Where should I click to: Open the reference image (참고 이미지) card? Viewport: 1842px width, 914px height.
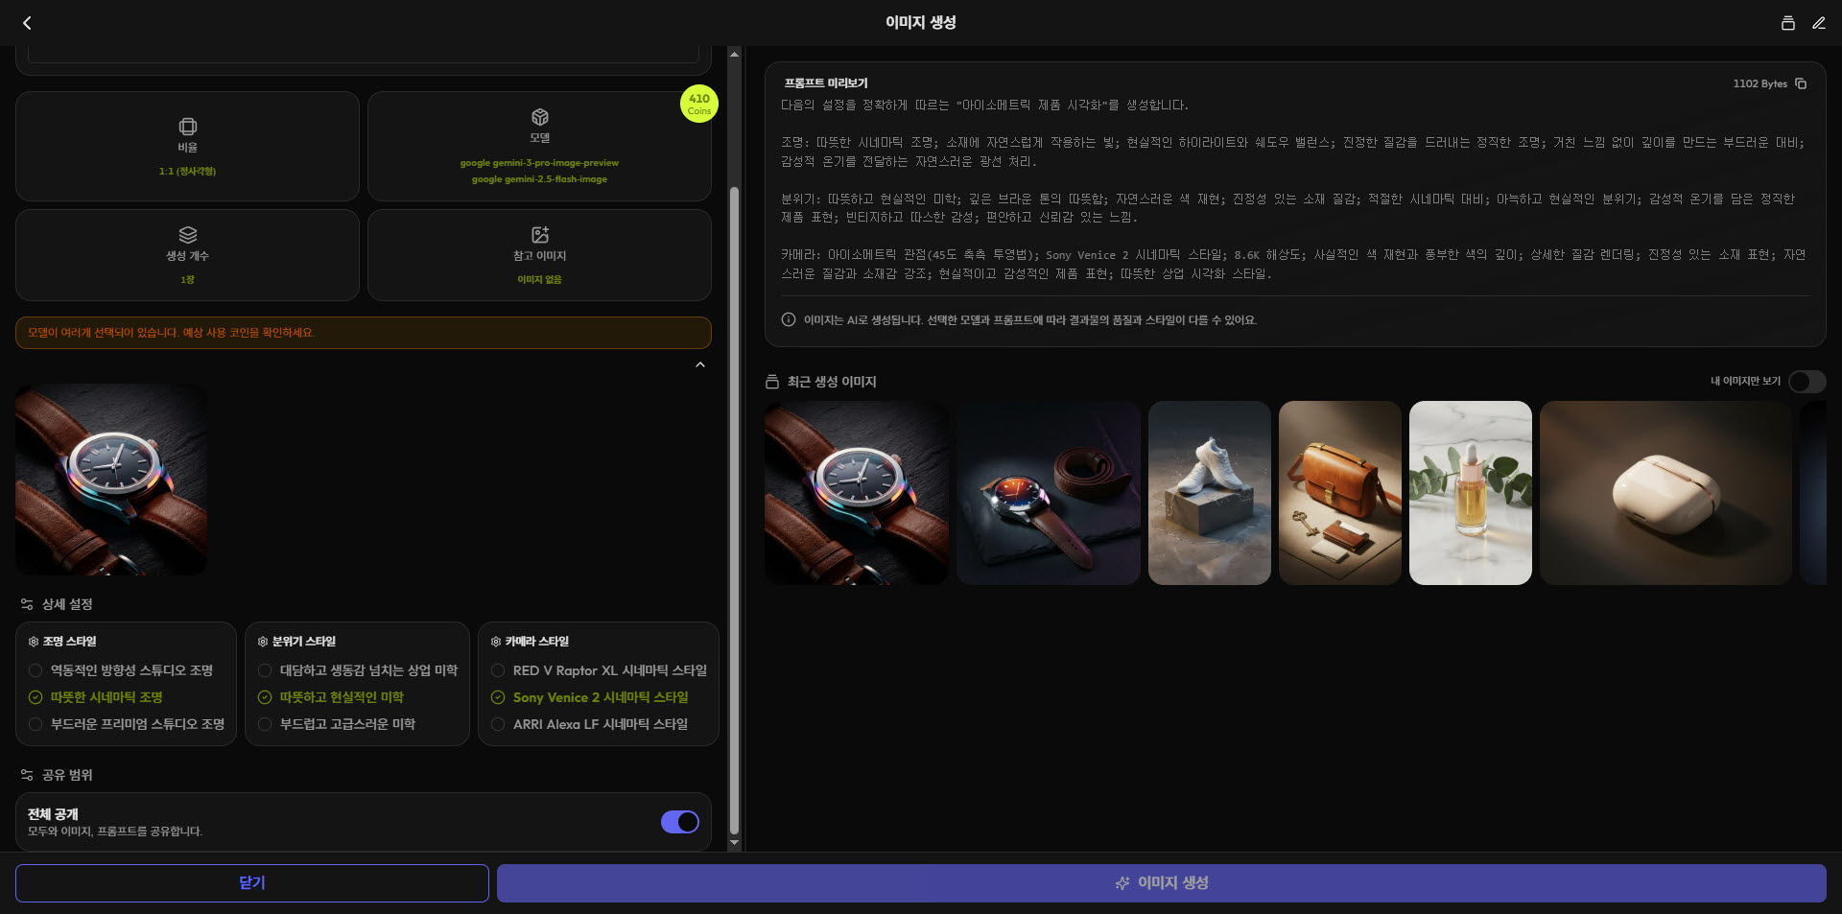click(539, 255)
